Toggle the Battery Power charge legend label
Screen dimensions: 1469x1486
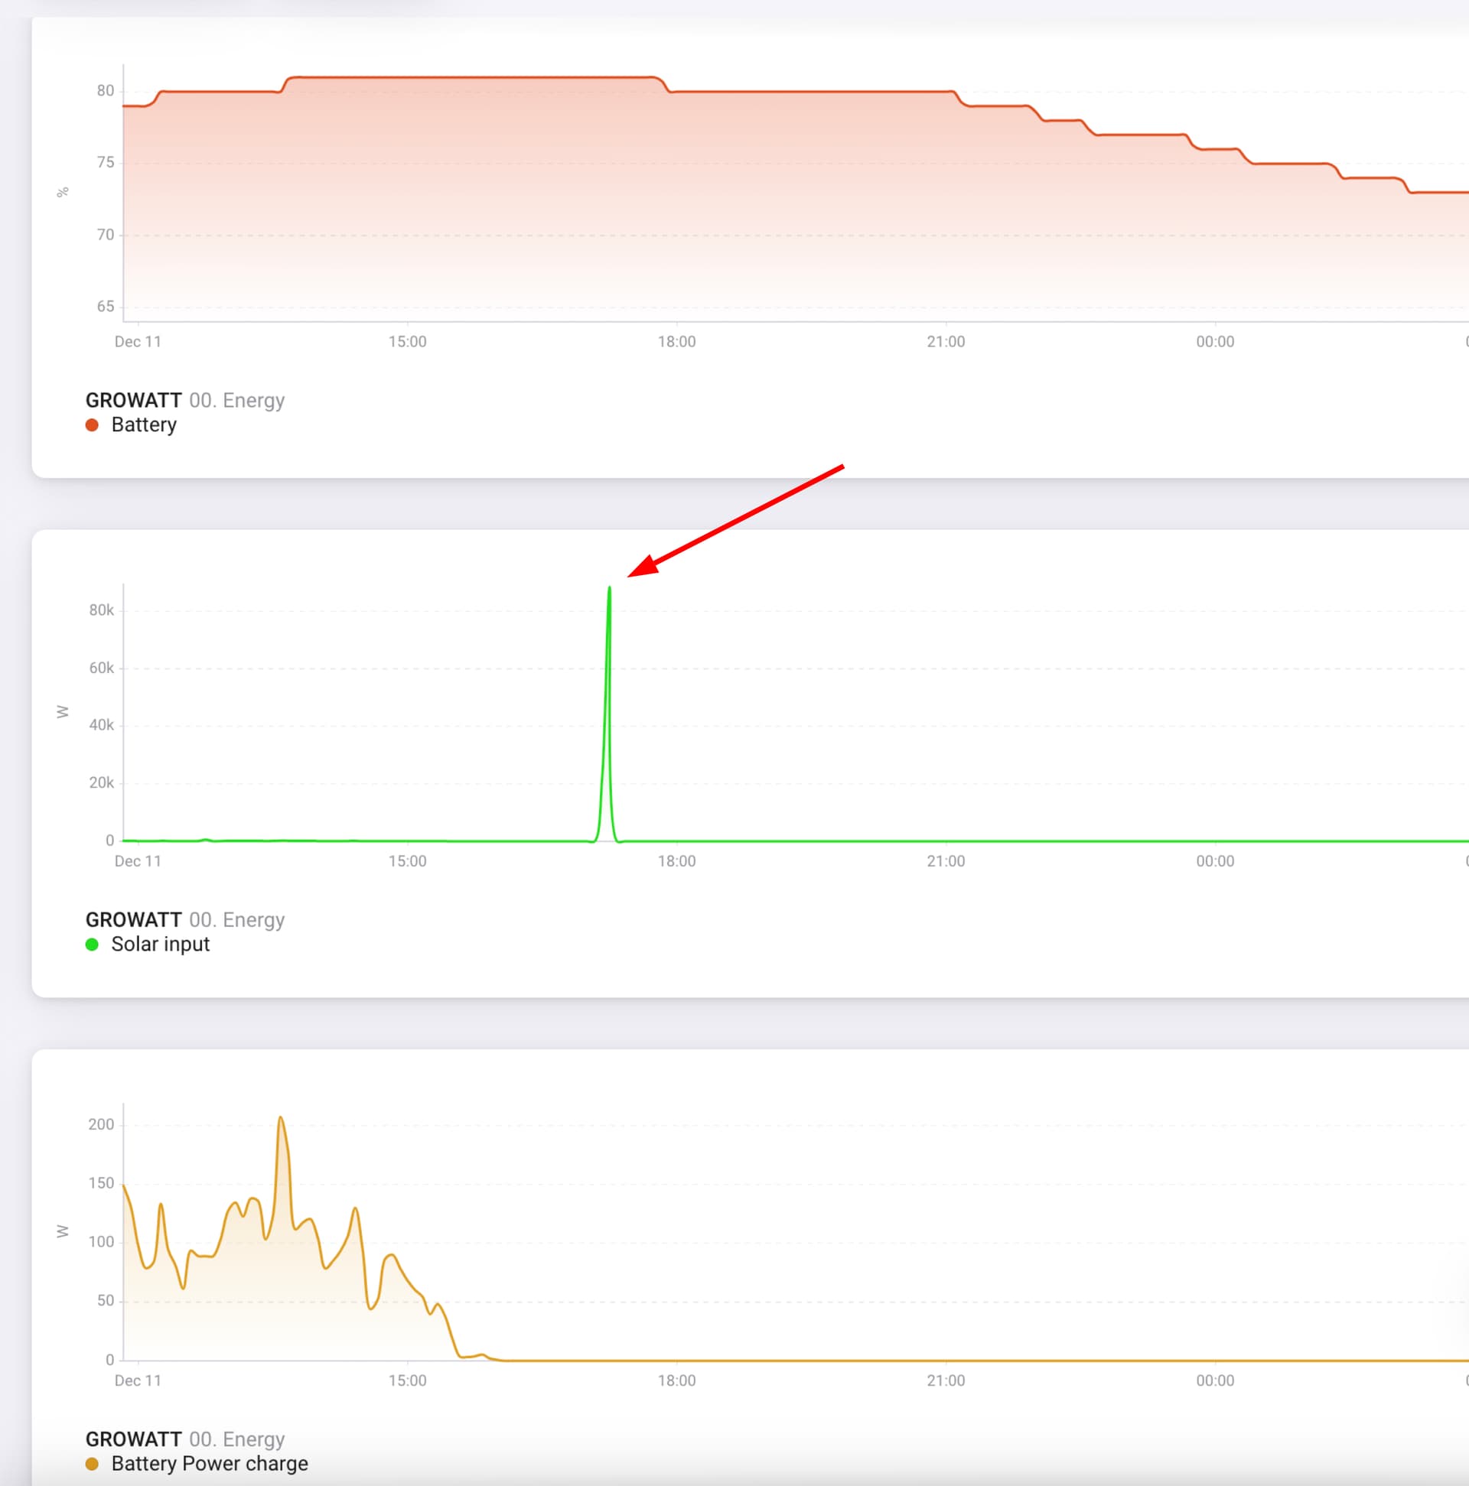point(210,1463)
